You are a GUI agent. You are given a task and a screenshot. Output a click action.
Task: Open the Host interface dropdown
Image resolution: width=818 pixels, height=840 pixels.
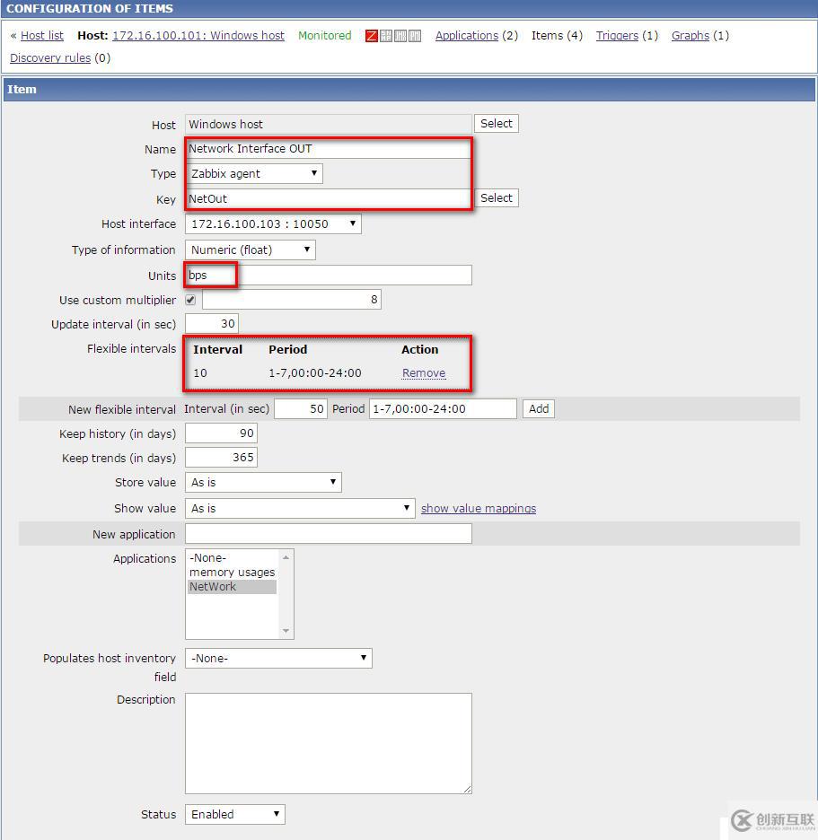(x=274, y=223)
